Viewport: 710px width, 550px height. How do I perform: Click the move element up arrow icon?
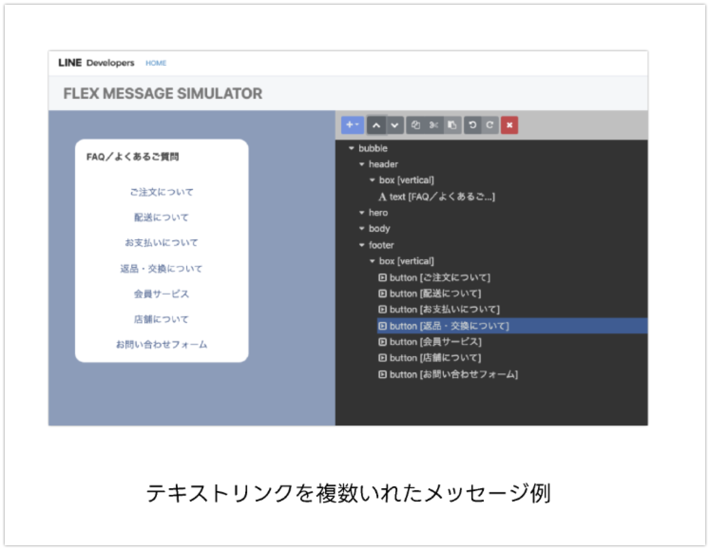(x=377, y=125)
